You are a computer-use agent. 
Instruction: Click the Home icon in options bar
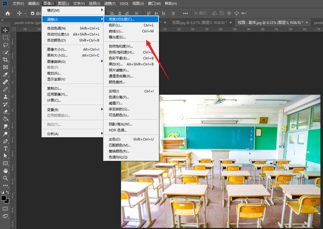click(8, 14)
